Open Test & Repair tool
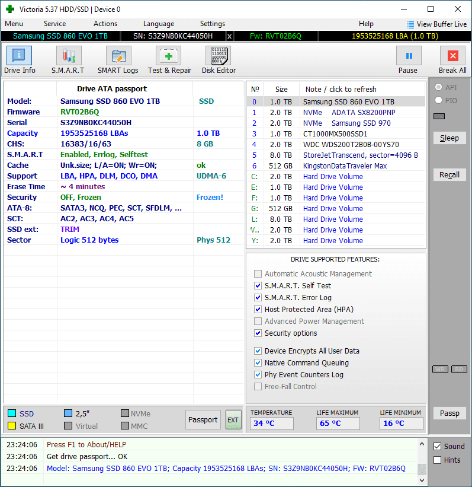Image resolution: width=472 pixels, height=487 pixels. point(169,60)
